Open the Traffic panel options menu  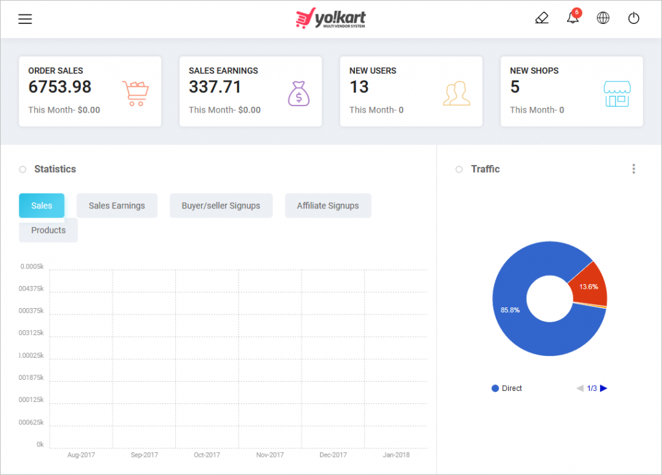pyautogui.click(x=634, y=168)
